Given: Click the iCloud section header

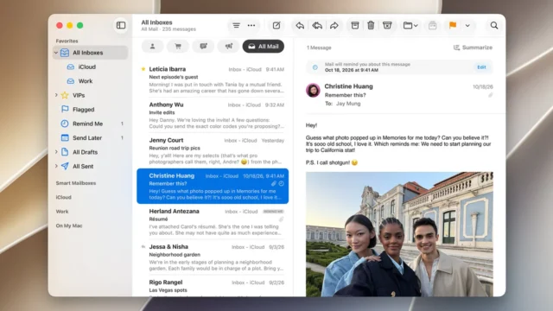Looking at the screenshot, I should [63, 197].
